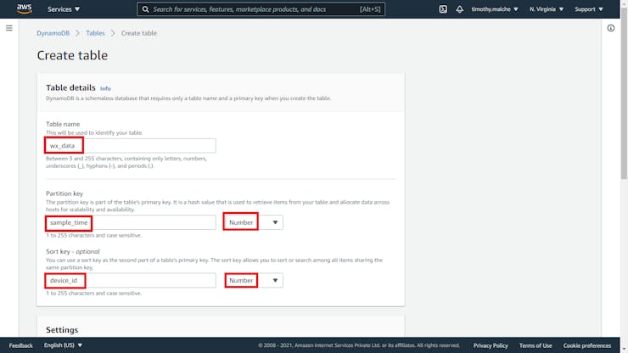Image resolution: width=628 pixels, height=353 pixels.
Task: Open the timothy.malche account menu
Action: click(x=494, y=9)
